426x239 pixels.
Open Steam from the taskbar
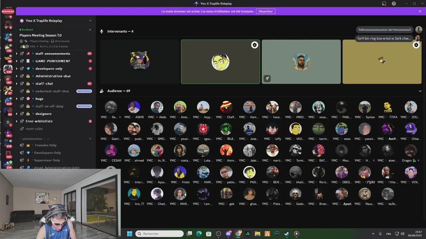(x=287, y=234)
